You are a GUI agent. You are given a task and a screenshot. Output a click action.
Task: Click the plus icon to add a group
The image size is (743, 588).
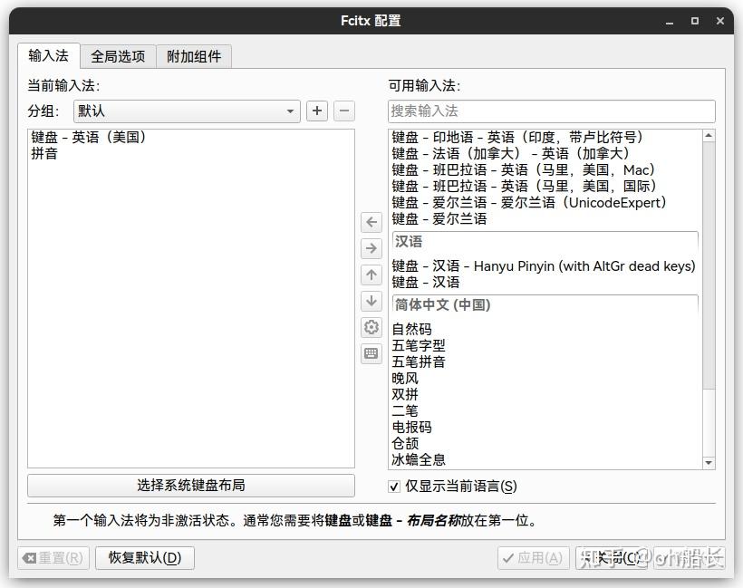[316, 111]
